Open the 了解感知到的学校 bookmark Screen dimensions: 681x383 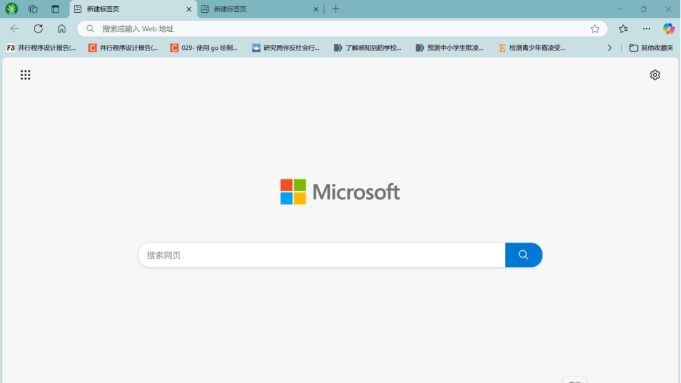(x=368, y=48)
